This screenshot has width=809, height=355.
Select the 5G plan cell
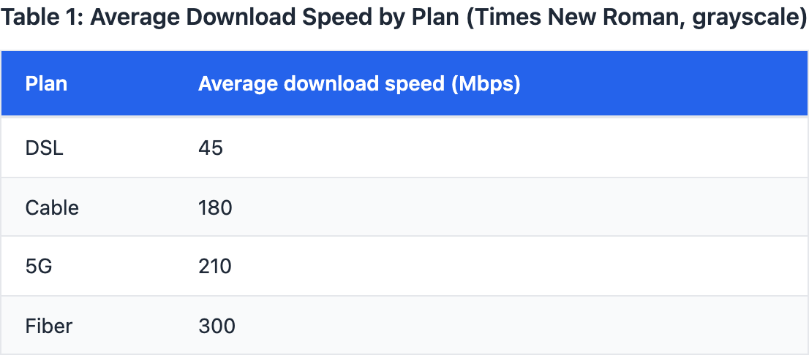pyautogui.click(x=39, y=267)
